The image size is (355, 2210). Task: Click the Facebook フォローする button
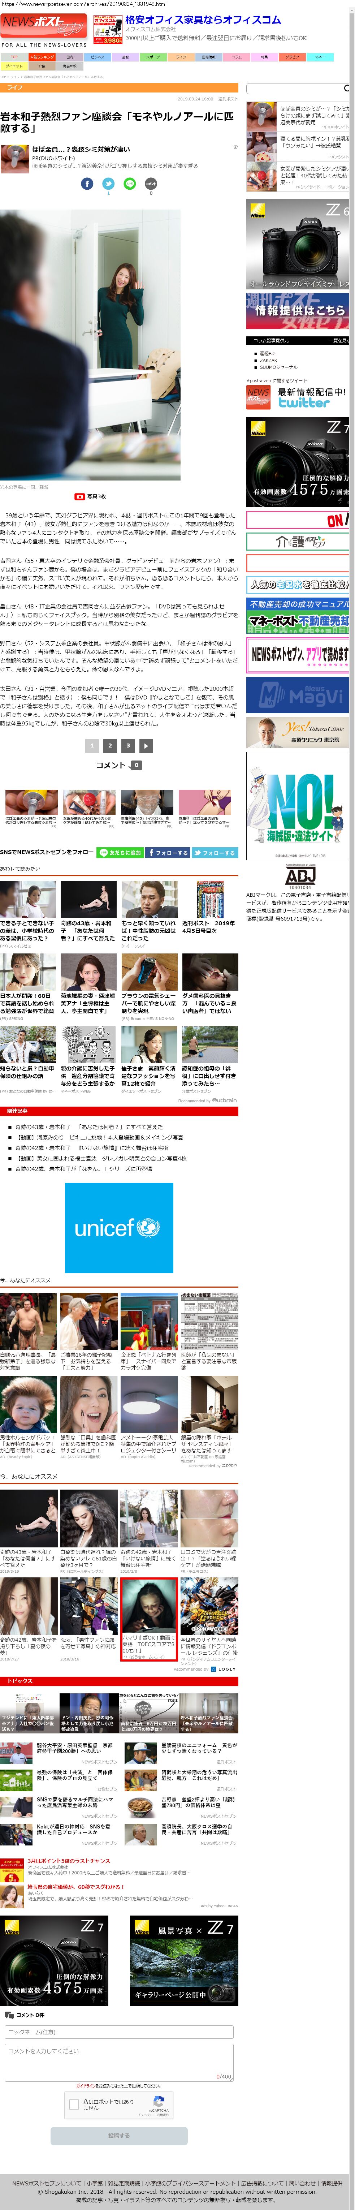[x=168, y=852]
